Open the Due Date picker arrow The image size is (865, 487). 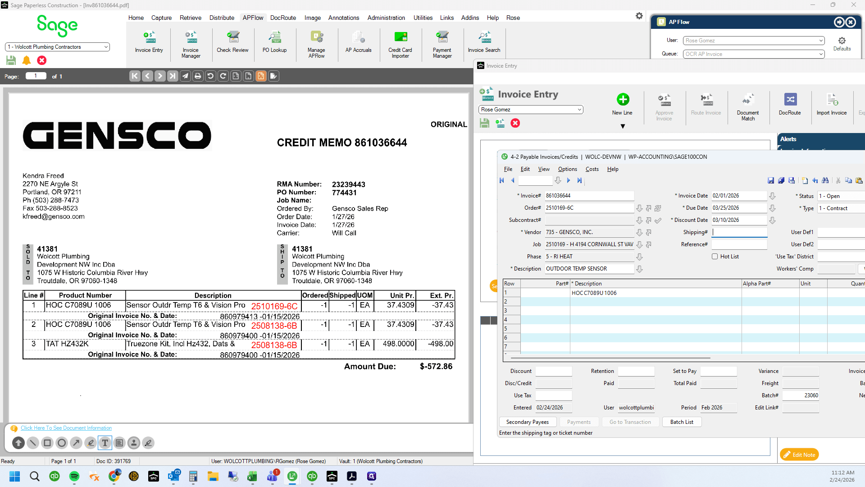[x=772, y=208]
